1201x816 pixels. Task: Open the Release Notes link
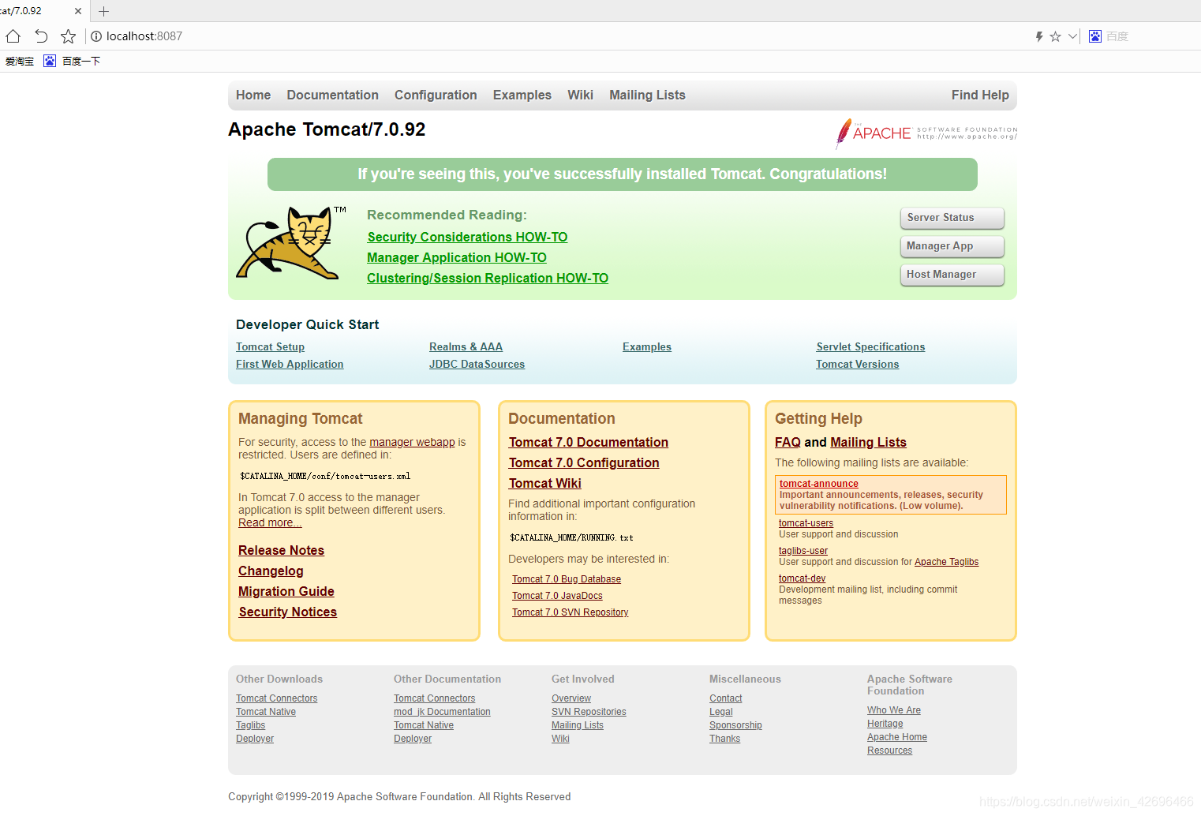(281, 550)
